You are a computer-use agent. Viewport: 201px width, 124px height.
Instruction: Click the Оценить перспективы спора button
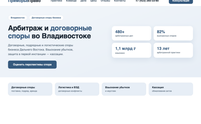(x=32, y=65)
